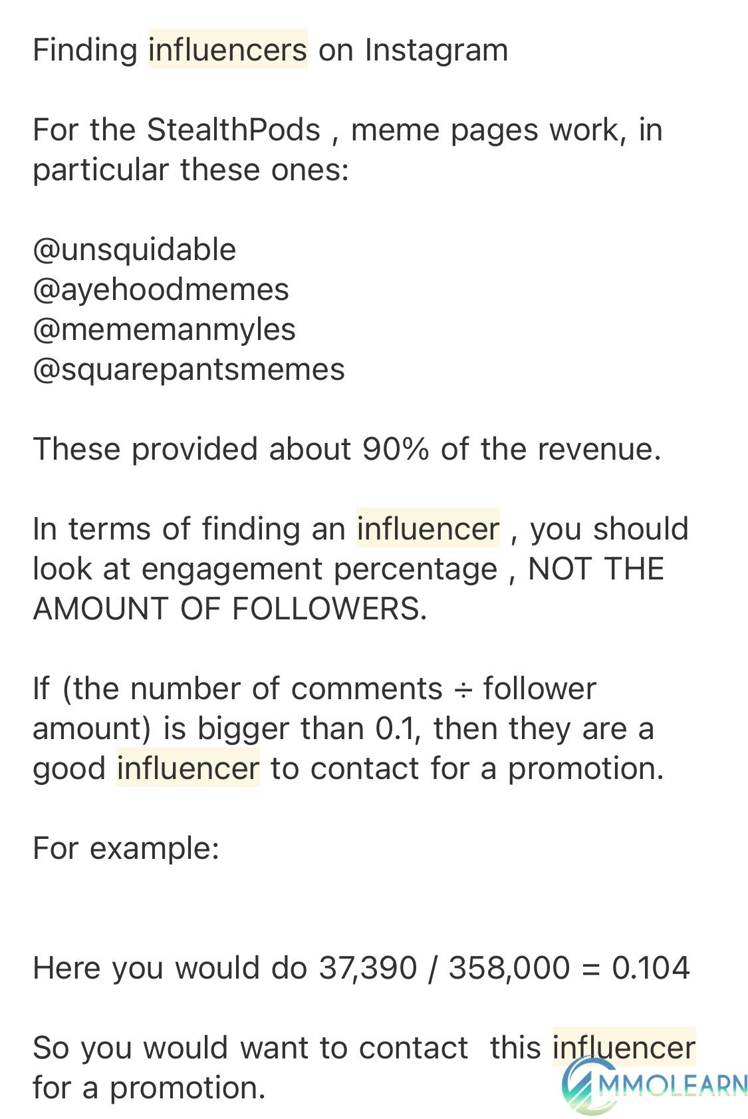Click the 0.104 result value
The width and height of the screenshot is (748, 1119).
(651, 968)
